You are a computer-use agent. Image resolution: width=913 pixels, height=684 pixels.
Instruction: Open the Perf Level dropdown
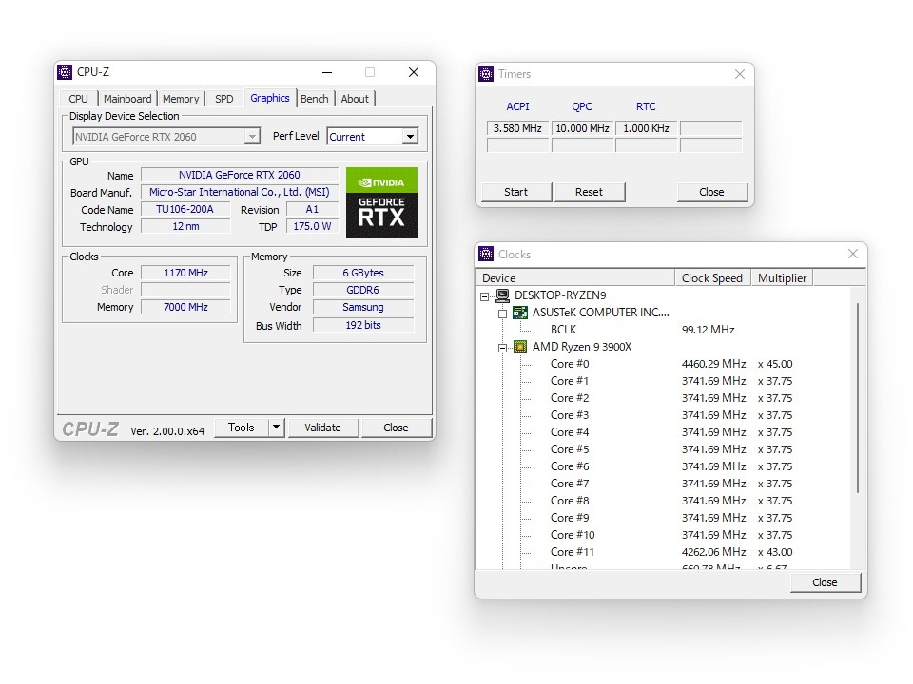(x=410, y=137)
